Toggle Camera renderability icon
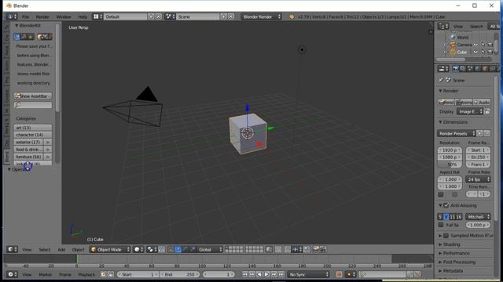 tap(490, 45)
